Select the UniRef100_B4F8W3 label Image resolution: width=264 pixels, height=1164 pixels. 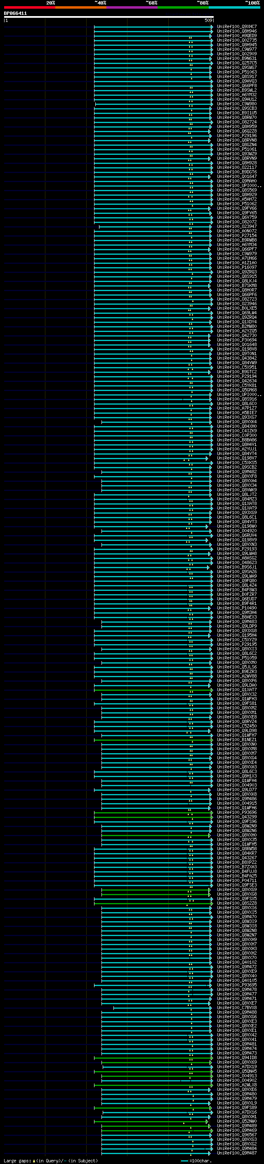click(x=236, y=590)
